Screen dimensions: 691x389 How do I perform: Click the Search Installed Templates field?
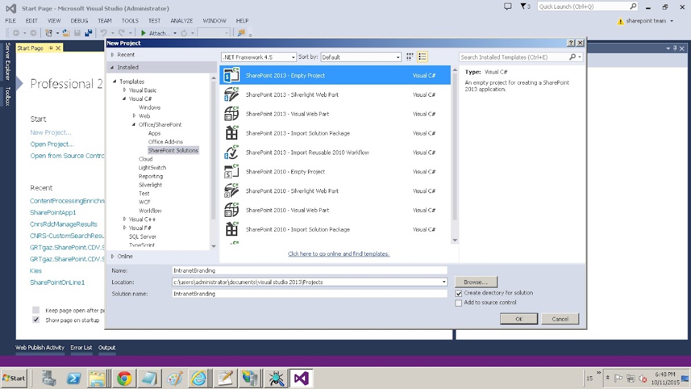[521, 57]
